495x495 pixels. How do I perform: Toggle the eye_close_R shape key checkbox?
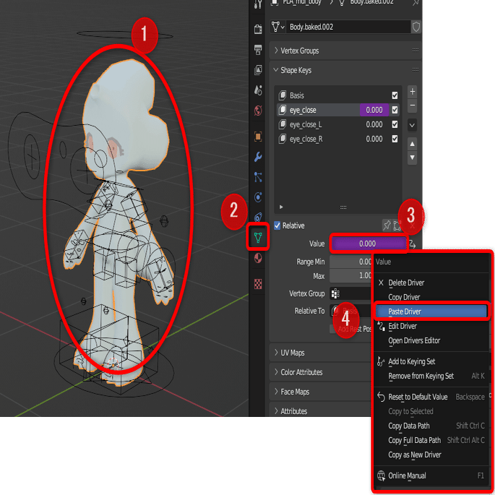point(395,139)
